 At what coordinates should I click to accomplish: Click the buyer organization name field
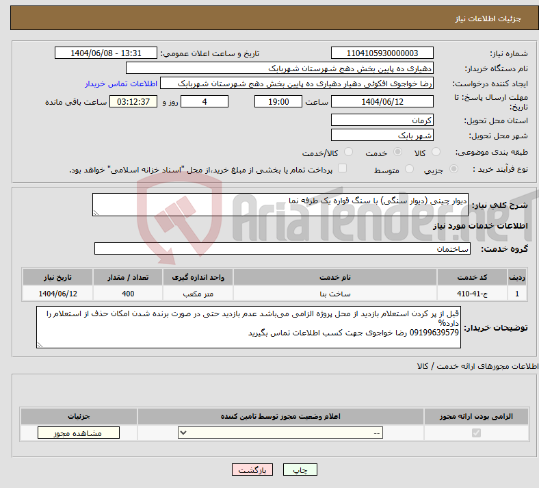click(280, 68)
